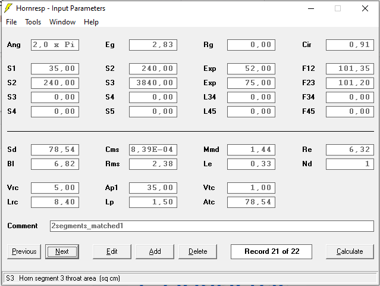Click the Hornresp lightning icon in title bar
The width and height of the screenshot is (380, 286).
coord(8,8)
